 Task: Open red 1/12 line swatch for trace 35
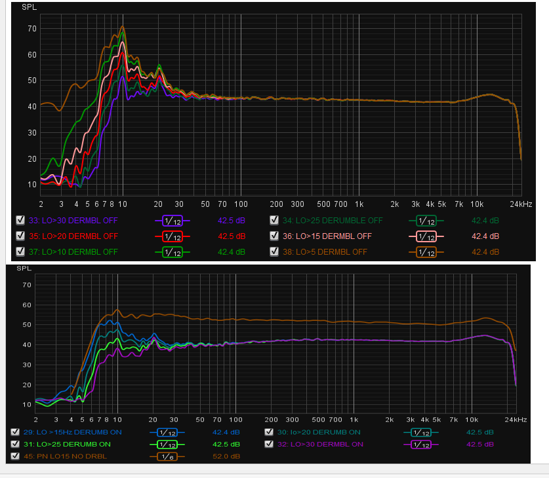pos(173,236)
